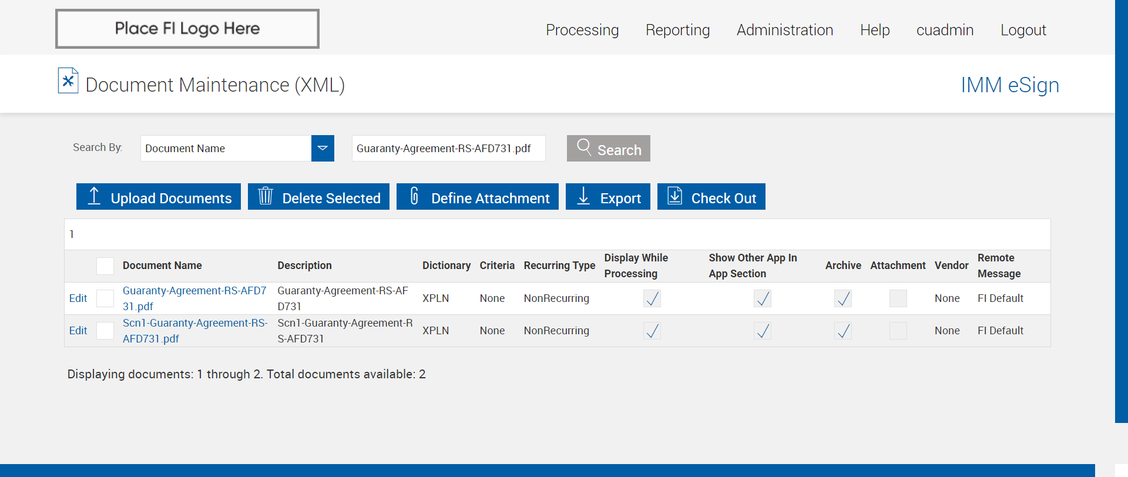Edit the Guaranty-Agreement-RS-AFD731.pdf row
1128x477 pixels.
pyautogui.click(x=78, y=298)
